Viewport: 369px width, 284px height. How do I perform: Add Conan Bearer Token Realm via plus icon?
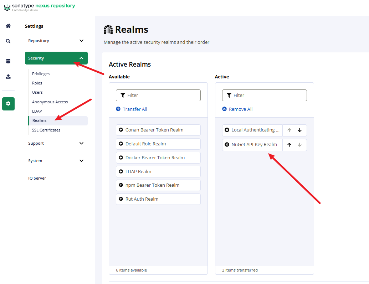point(121,130)
